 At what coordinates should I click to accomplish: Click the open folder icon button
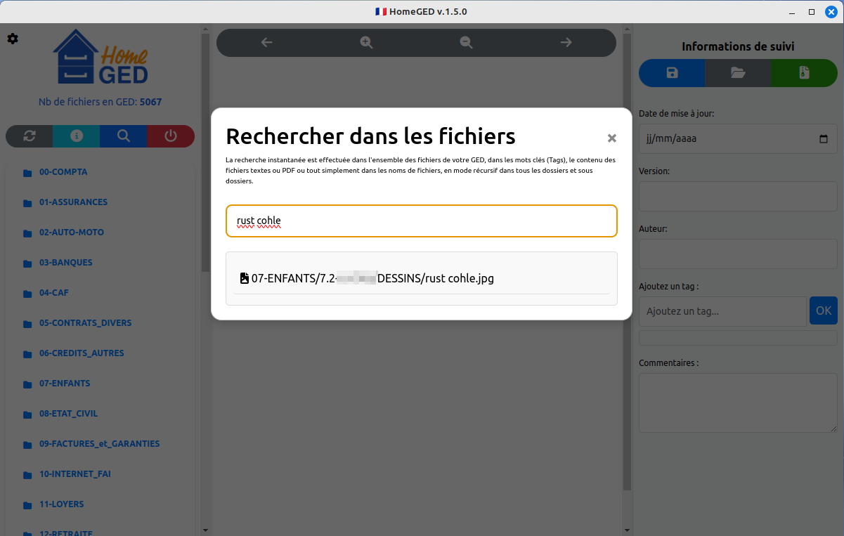[738, 73]
